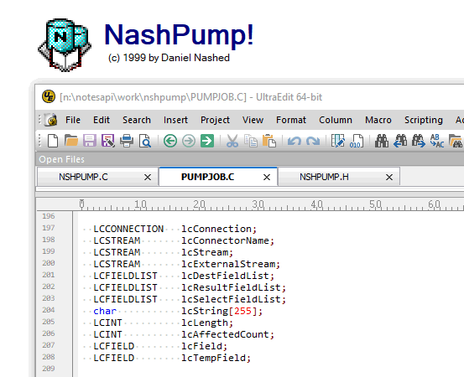
Task: Click the Save floppy disk icon
Action: [90, 141]
